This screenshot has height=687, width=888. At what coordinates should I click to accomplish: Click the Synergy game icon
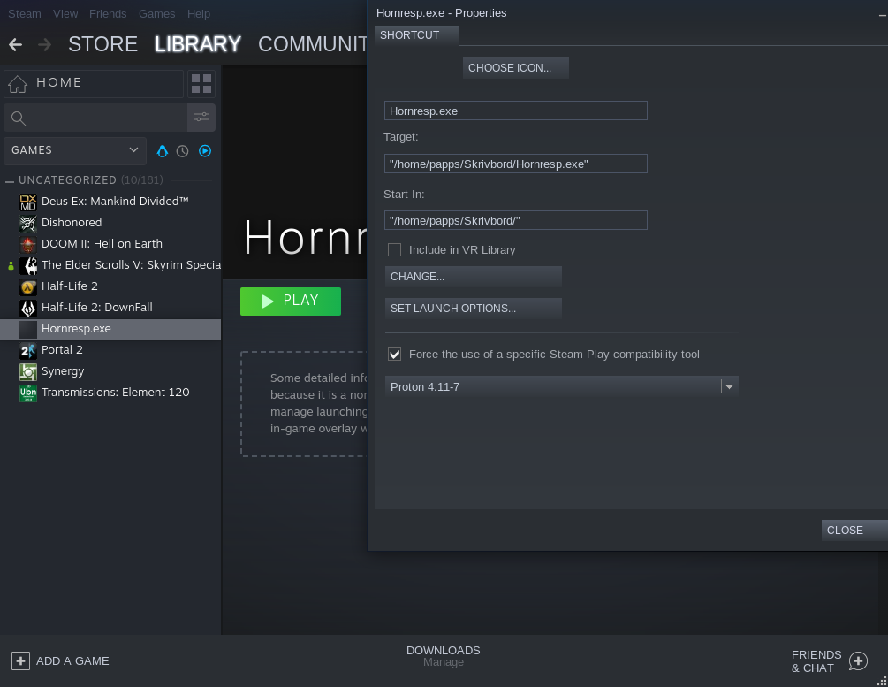[x=27, y=372]
